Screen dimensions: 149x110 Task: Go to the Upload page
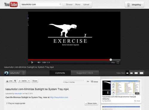(86, 4)
